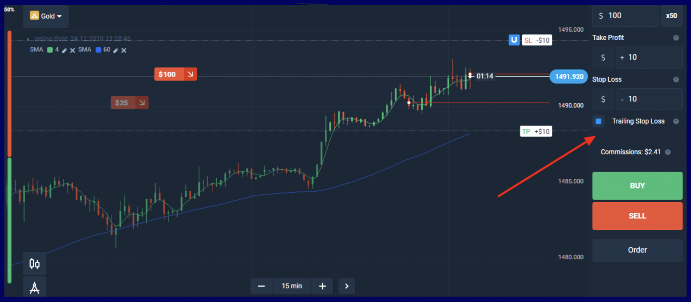This screenshot has height=302, width=691.
Task: Remove the SMA 4 indicator
Action: [x=72, y=50]
